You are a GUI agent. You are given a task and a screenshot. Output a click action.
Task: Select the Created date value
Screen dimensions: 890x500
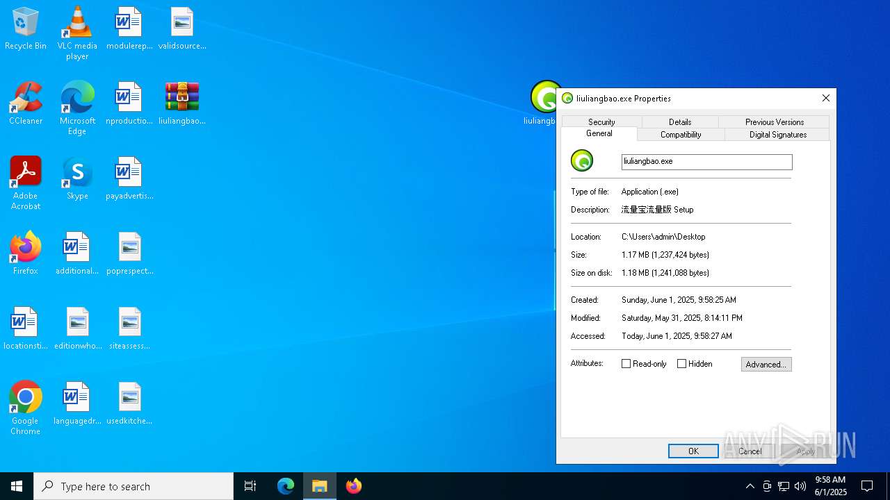pyautogui.click(x=679, y=300)
